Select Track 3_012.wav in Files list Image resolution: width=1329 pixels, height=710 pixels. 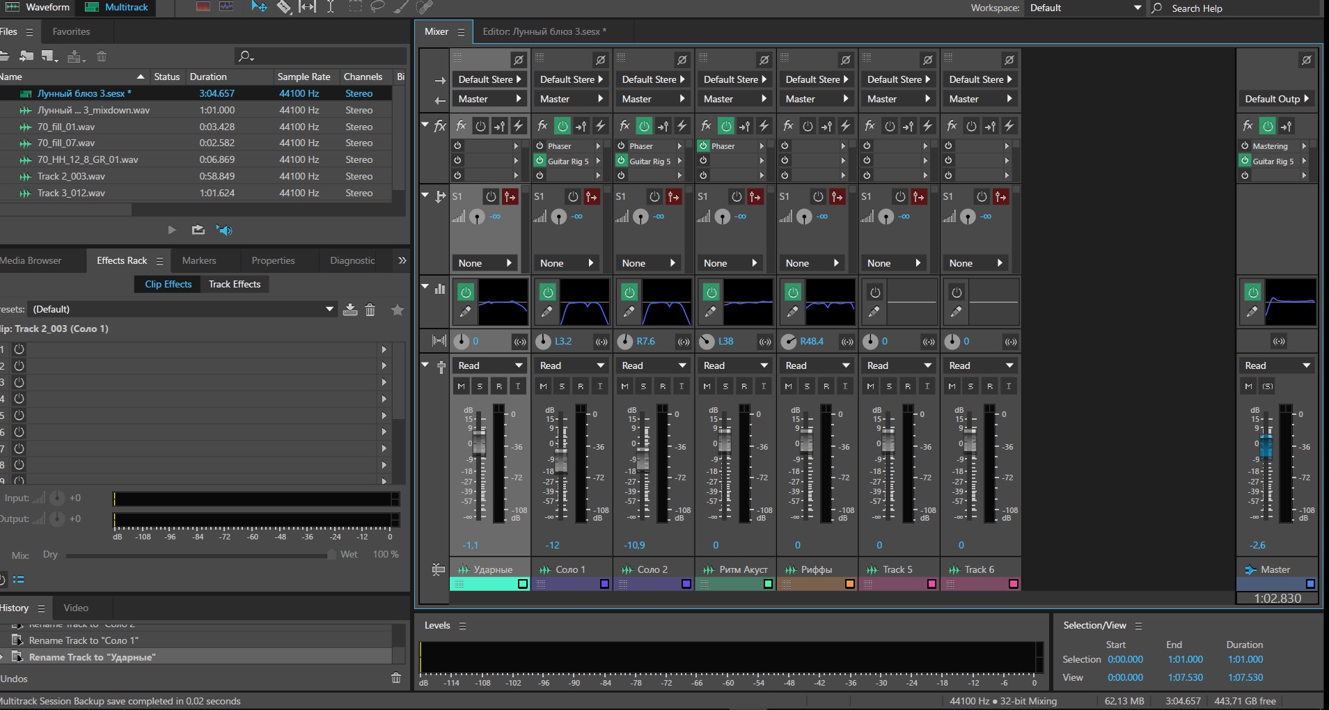pos(71,193)
